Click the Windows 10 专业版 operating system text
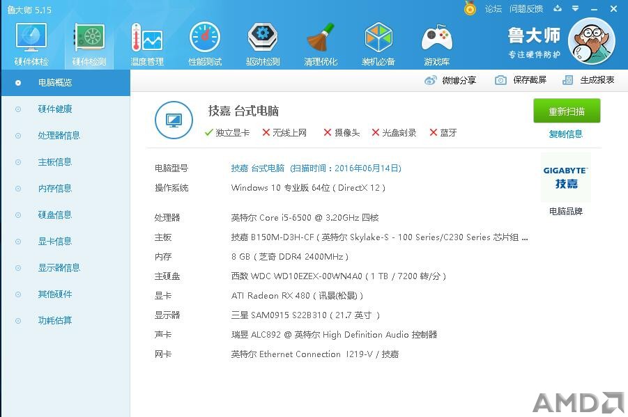 click(x=308, y=188)
